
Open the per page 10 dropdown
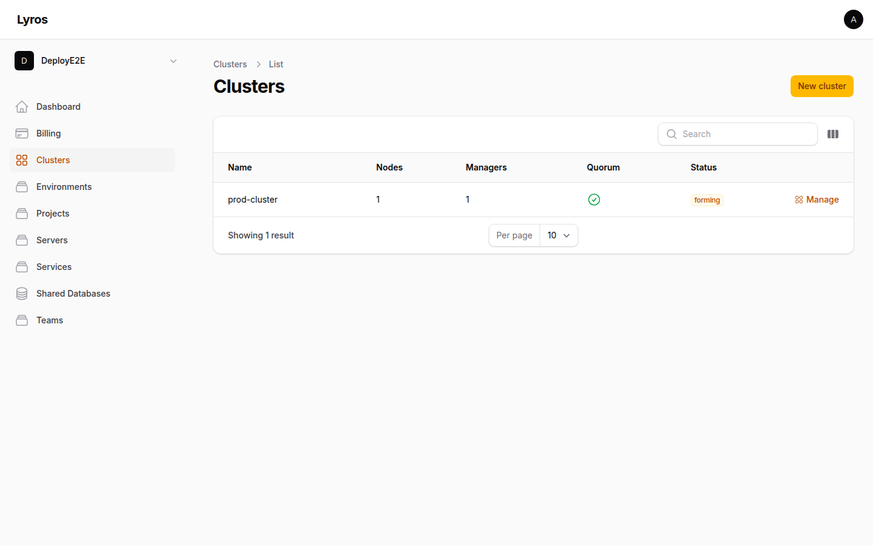(x=559, y=235)
